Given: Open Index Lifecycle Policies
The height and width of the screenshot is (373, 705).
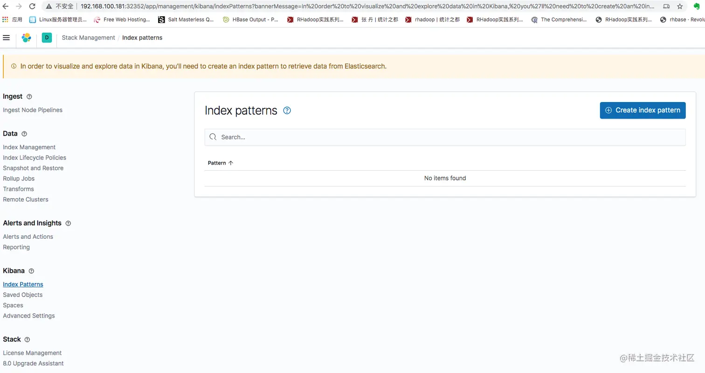Looking at the screenshot, I should click(x=35, y=158).
